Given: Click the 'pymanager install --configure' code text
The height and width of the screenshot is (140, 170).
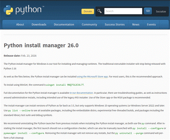Looking at the screenshot, I should [24, 133].
